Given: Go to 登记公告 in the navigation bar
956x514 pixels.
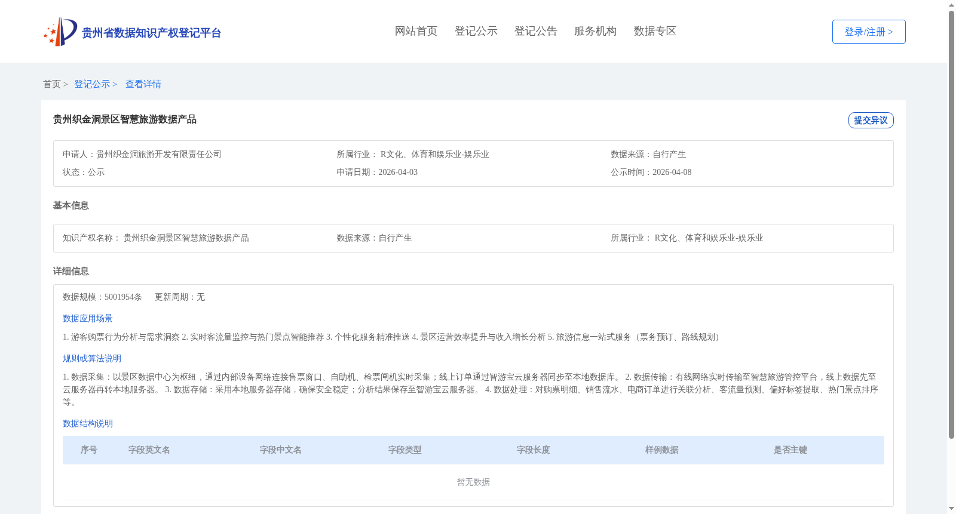Looking at the screenshot, I should (x=535, y=31).
